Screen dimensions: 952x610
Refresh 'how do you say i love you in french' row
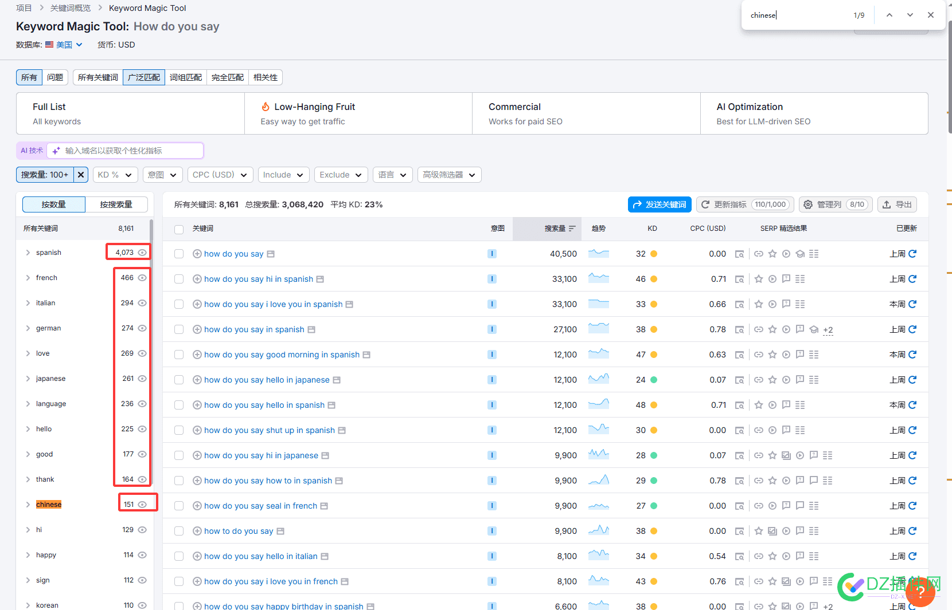coord(912,581)
